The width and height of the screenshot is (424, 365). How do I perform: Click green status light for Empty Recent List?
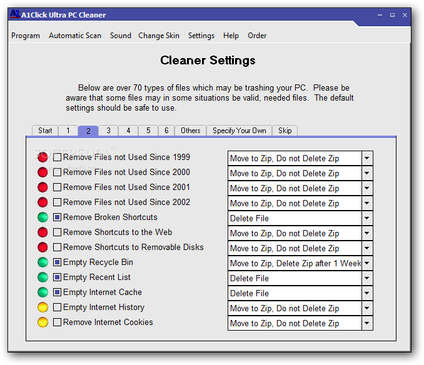[43, 277]
